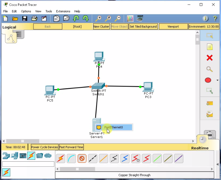Select the Resize Shape tool
This screenshot has height=180, width=221.
210,91
